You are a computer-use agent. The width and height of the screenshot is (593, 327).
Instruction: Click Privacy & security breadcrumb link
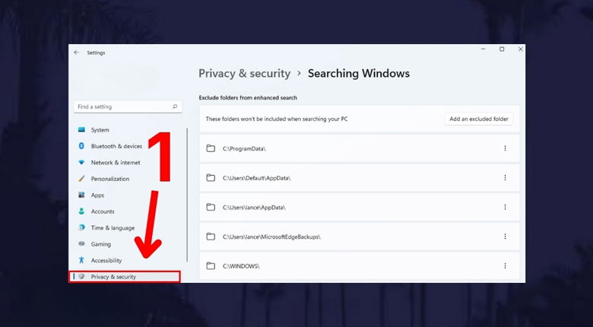pyautogui.click(x=244, y=74)
